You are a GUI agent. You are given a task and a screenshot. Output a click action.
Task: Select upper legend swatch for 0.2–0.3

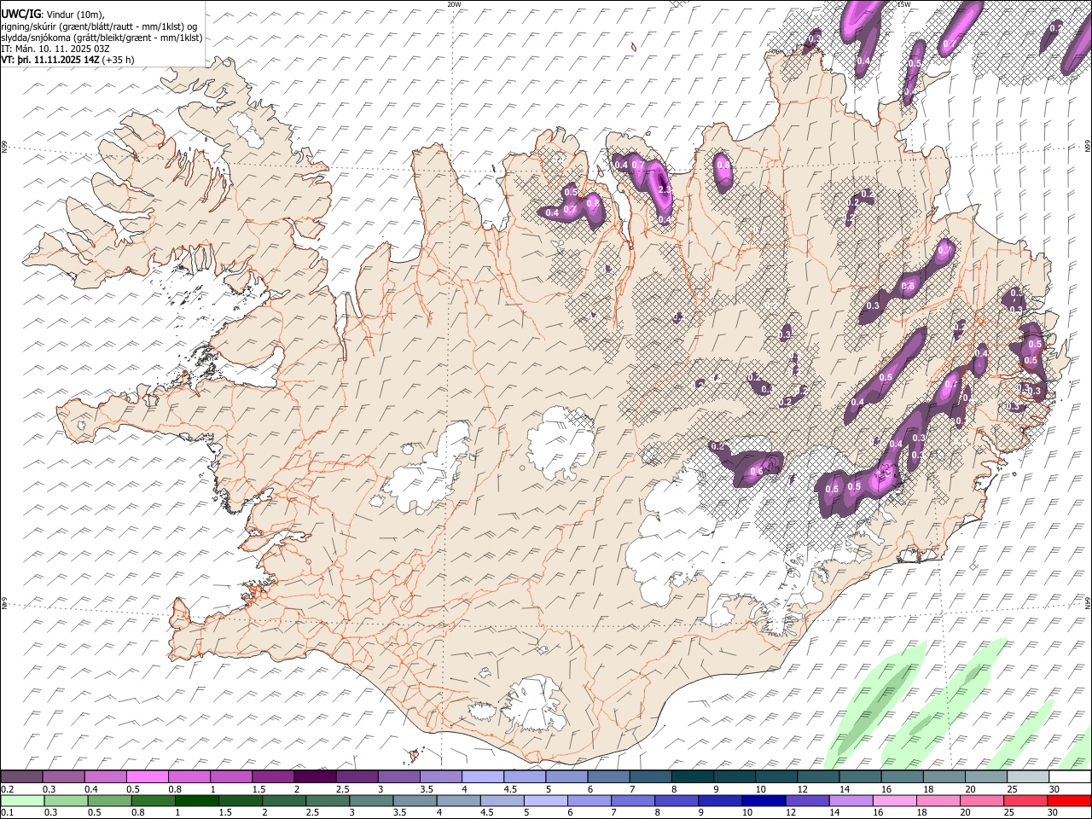click(22, 776)
